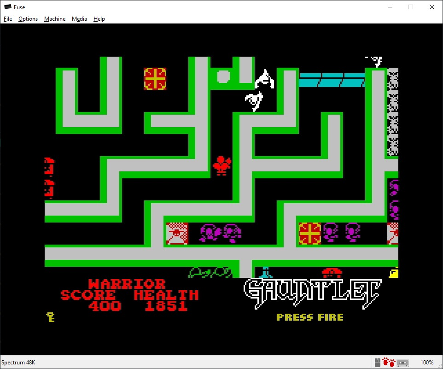The width and height of the screenshot is (443, 369).
Task: Click the lower white ghost sprite
Action: point(254,101)
